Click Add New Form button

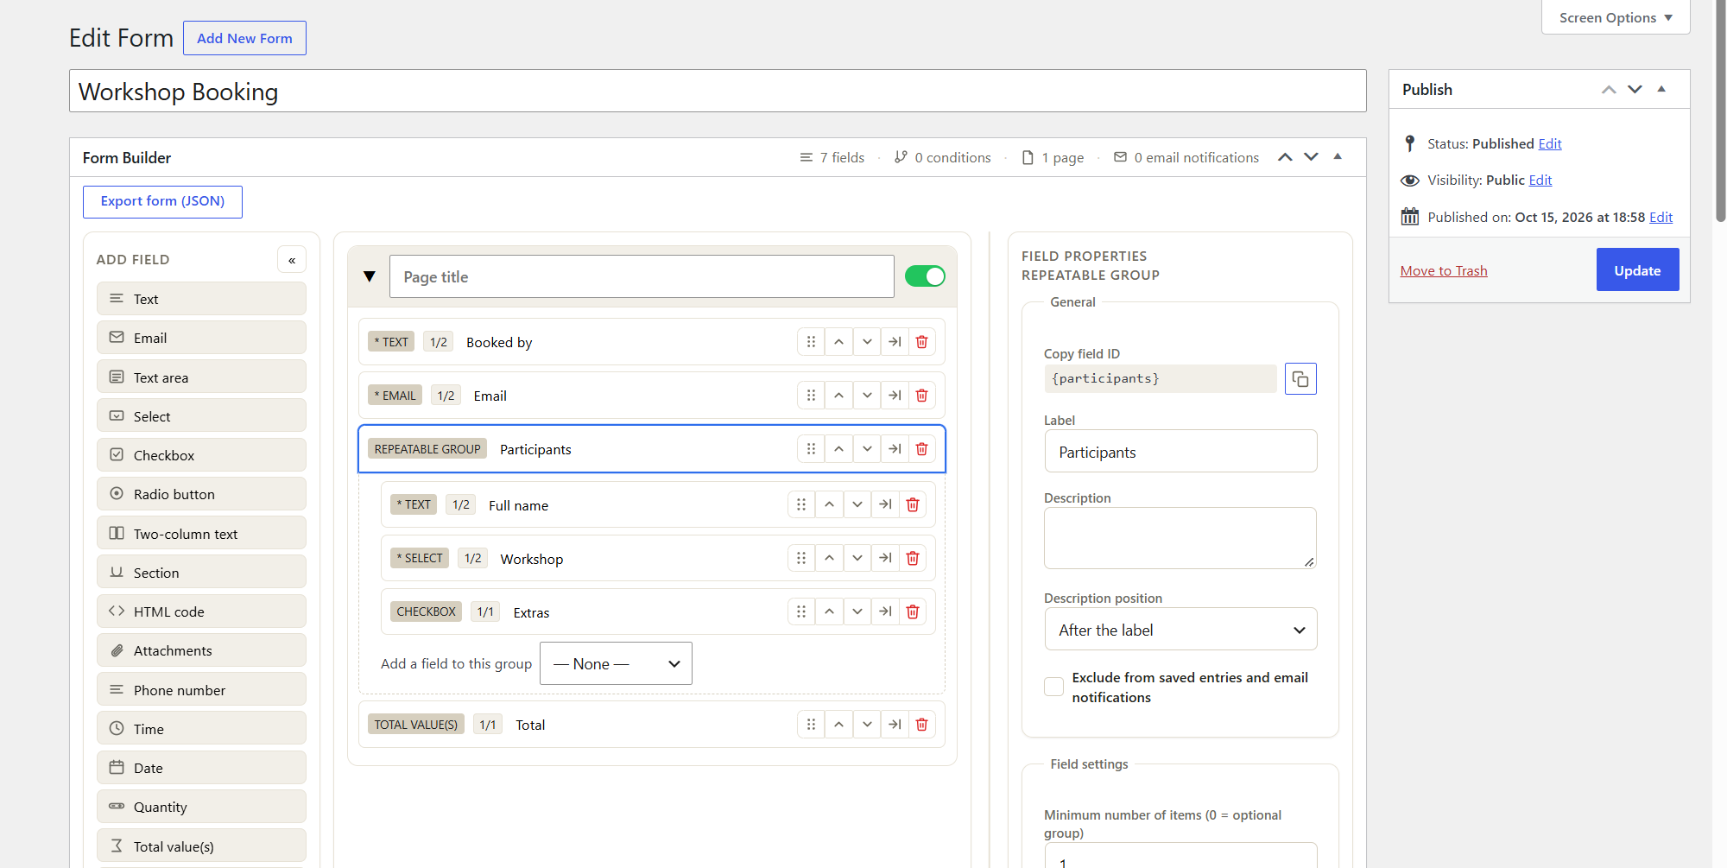(244, 38)
